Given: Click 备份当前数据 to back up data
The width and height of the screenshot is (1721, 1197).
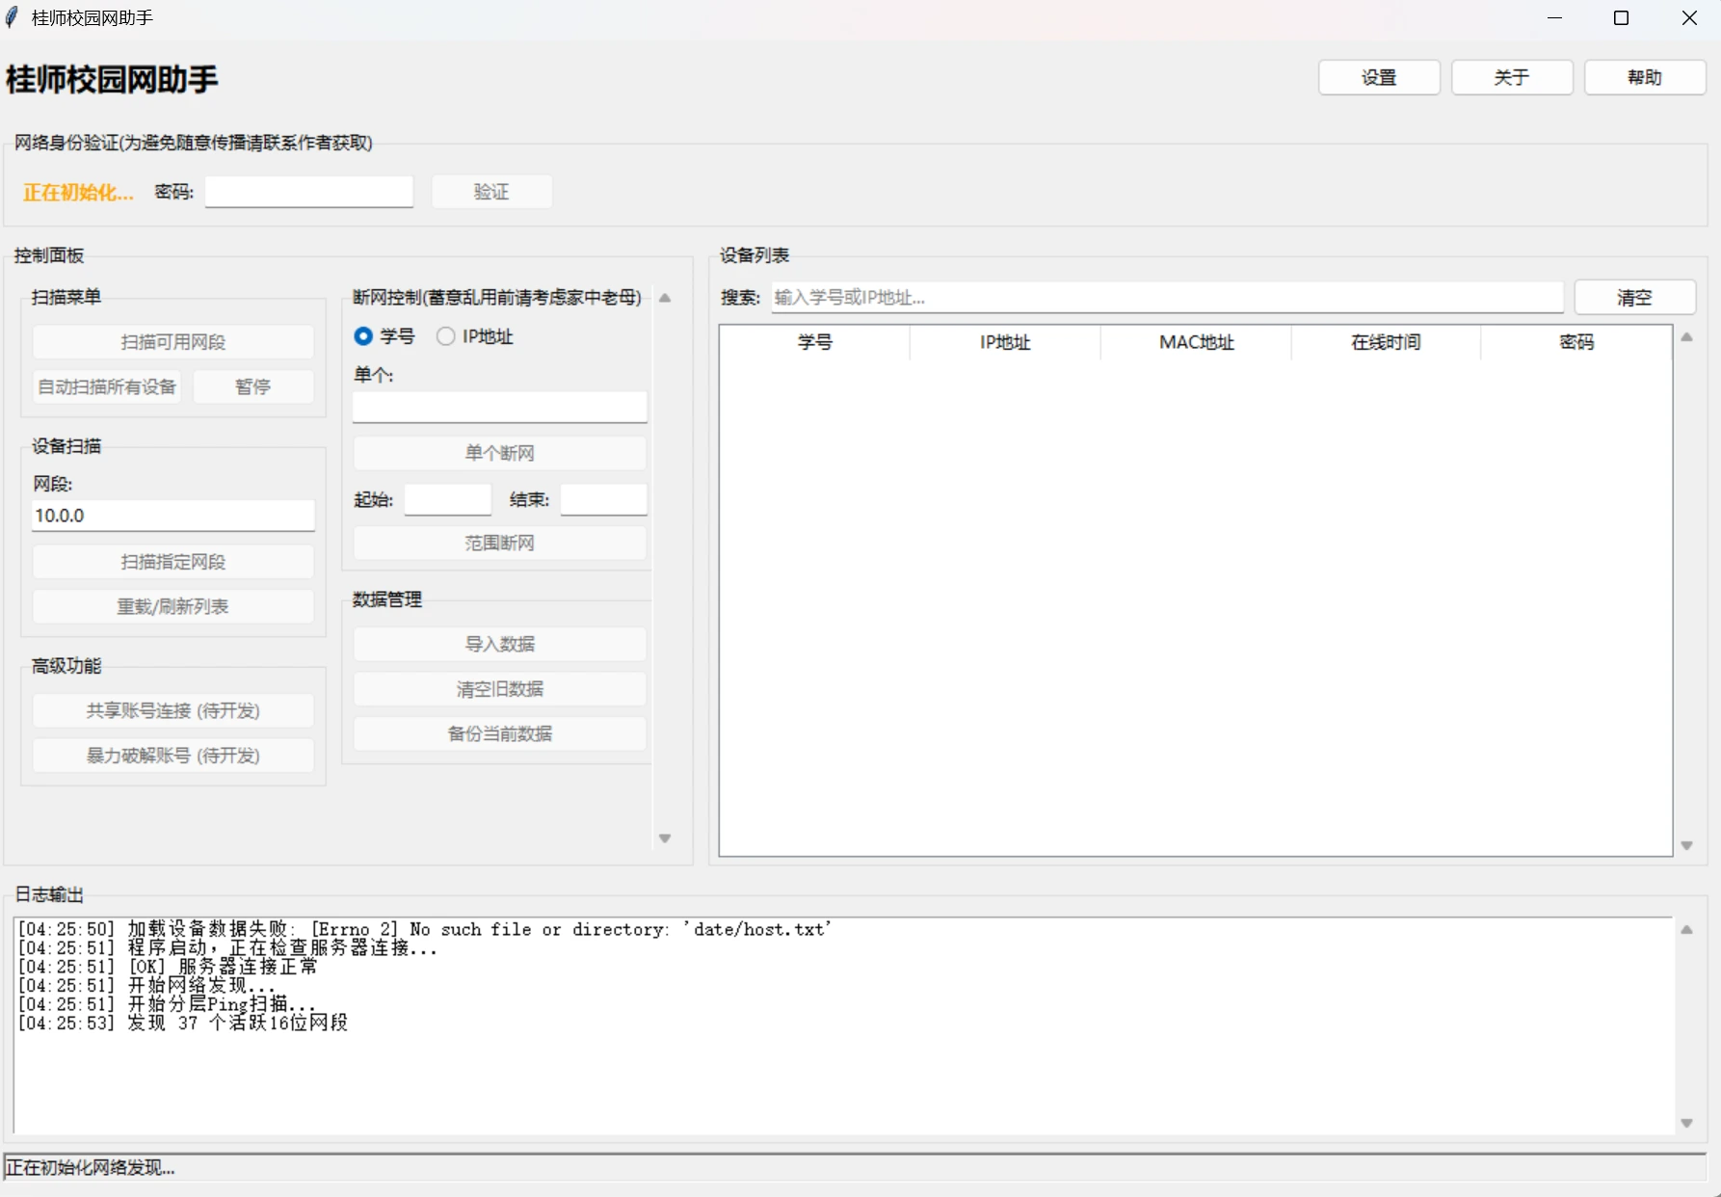Looking at the screenshot, I should coord(498,732).
